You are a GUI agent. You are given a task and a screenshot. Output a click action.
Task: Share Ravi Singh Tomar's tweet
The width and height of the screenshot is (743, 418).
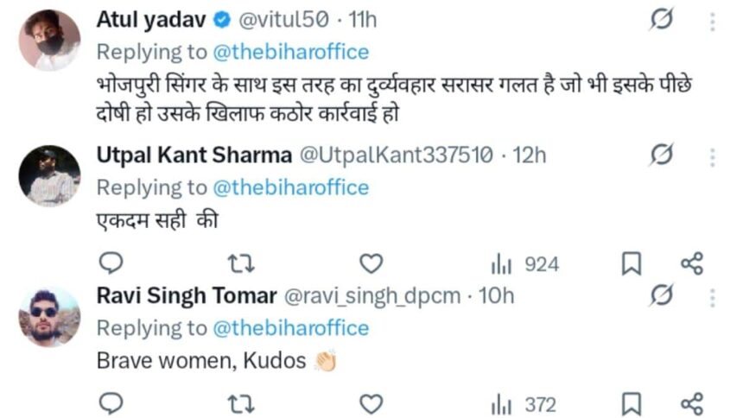[x=692, y=403]
